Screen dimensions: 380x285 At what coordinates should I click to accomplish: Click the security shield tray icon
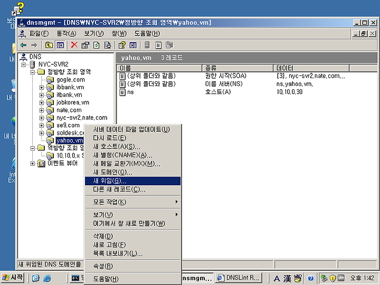coord(332,278)
